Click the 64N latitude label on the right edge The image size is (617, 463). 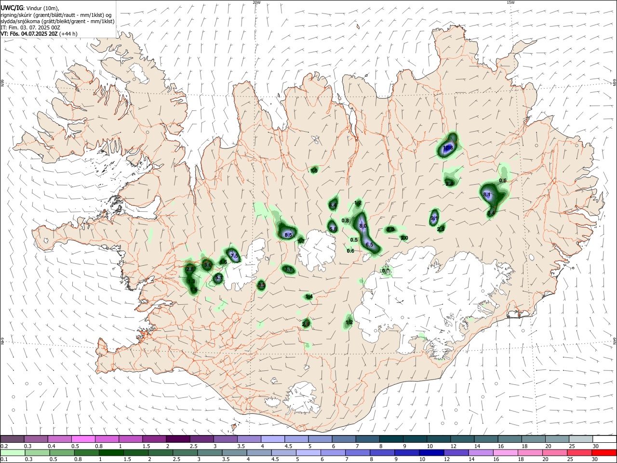[x=615, y=340]
